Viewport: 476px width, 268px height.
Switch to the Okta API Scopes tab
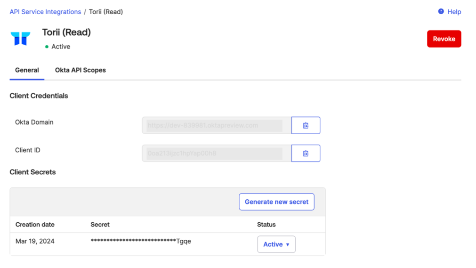pos(81,70)
